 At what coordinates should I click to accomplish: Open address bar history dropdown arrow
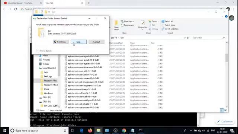click(184, 38)
